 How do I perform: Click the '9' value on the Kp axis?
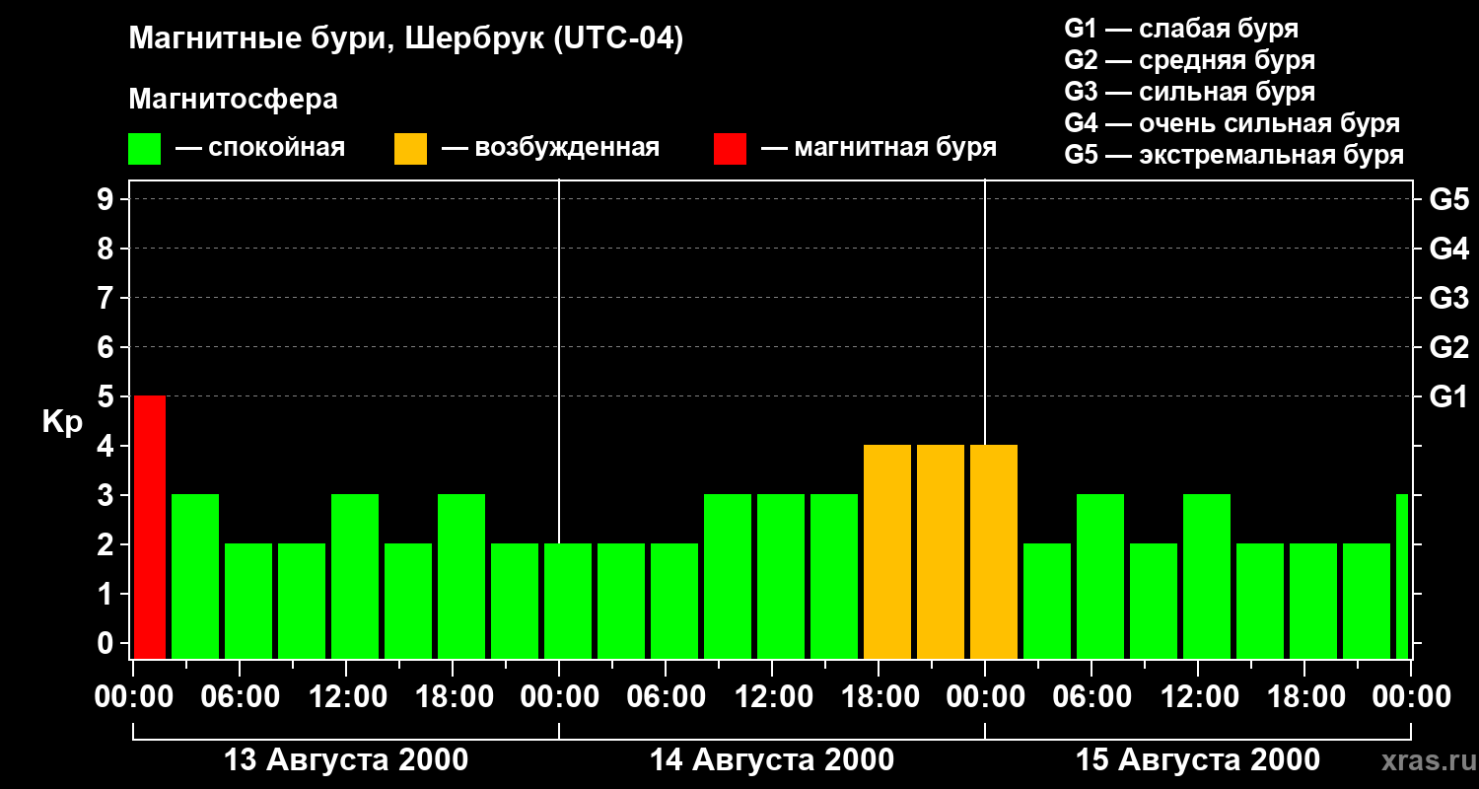pyautogui.click(x=107, y=199)
